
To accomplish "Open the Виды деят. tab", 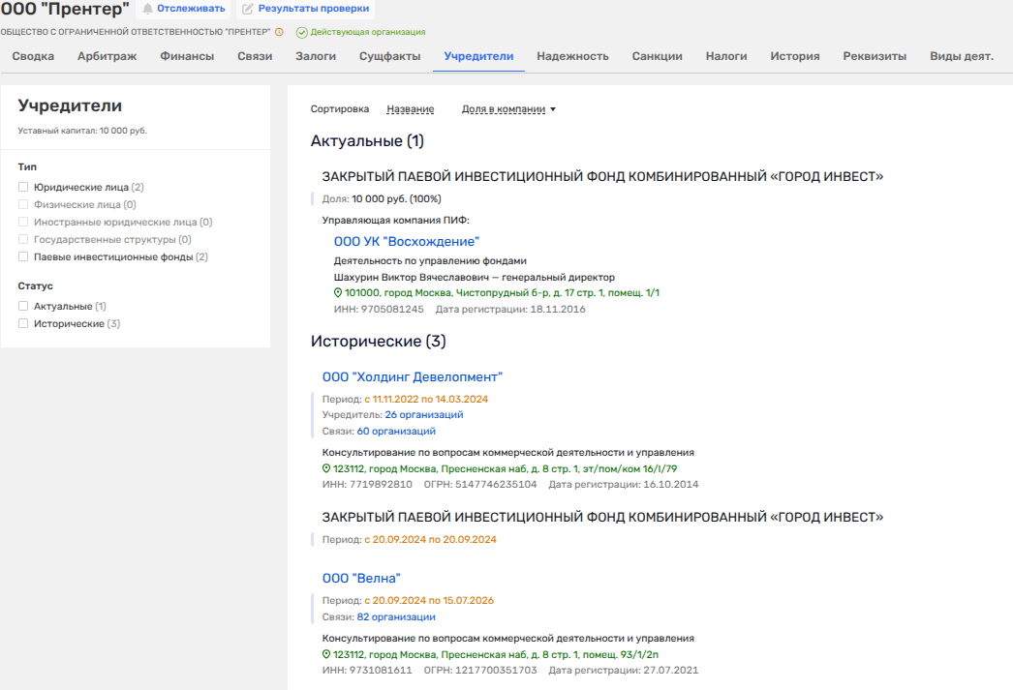I will (x=962, y=56).
